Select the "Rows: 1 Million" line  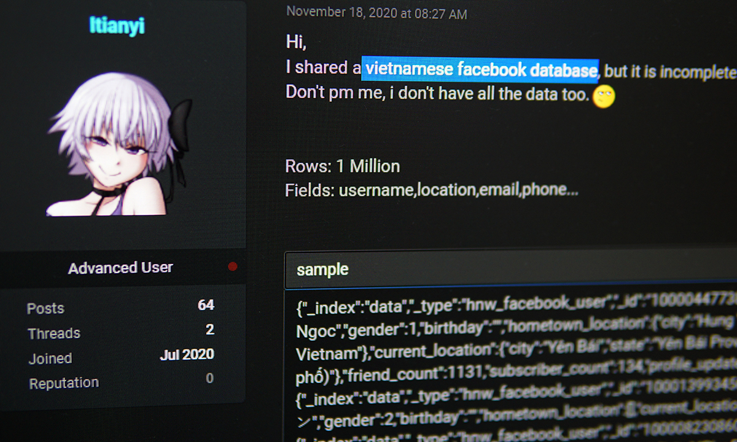343,166
